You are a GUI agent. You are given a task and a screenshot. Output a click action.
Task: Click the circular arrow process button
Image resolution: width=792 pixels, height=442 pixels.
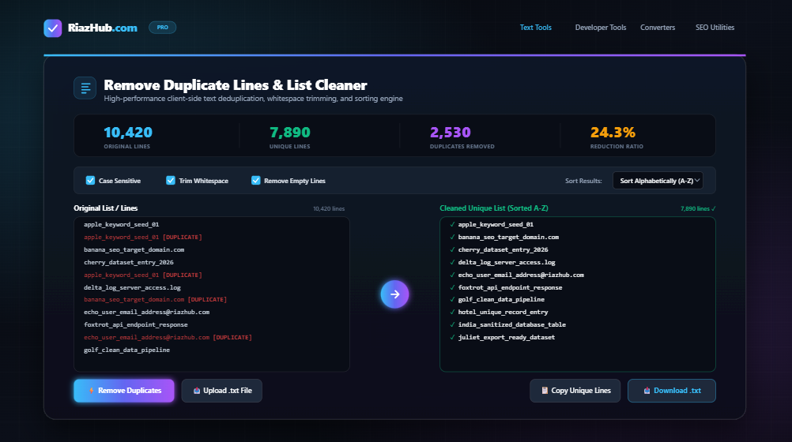click(x=394, y=294)
